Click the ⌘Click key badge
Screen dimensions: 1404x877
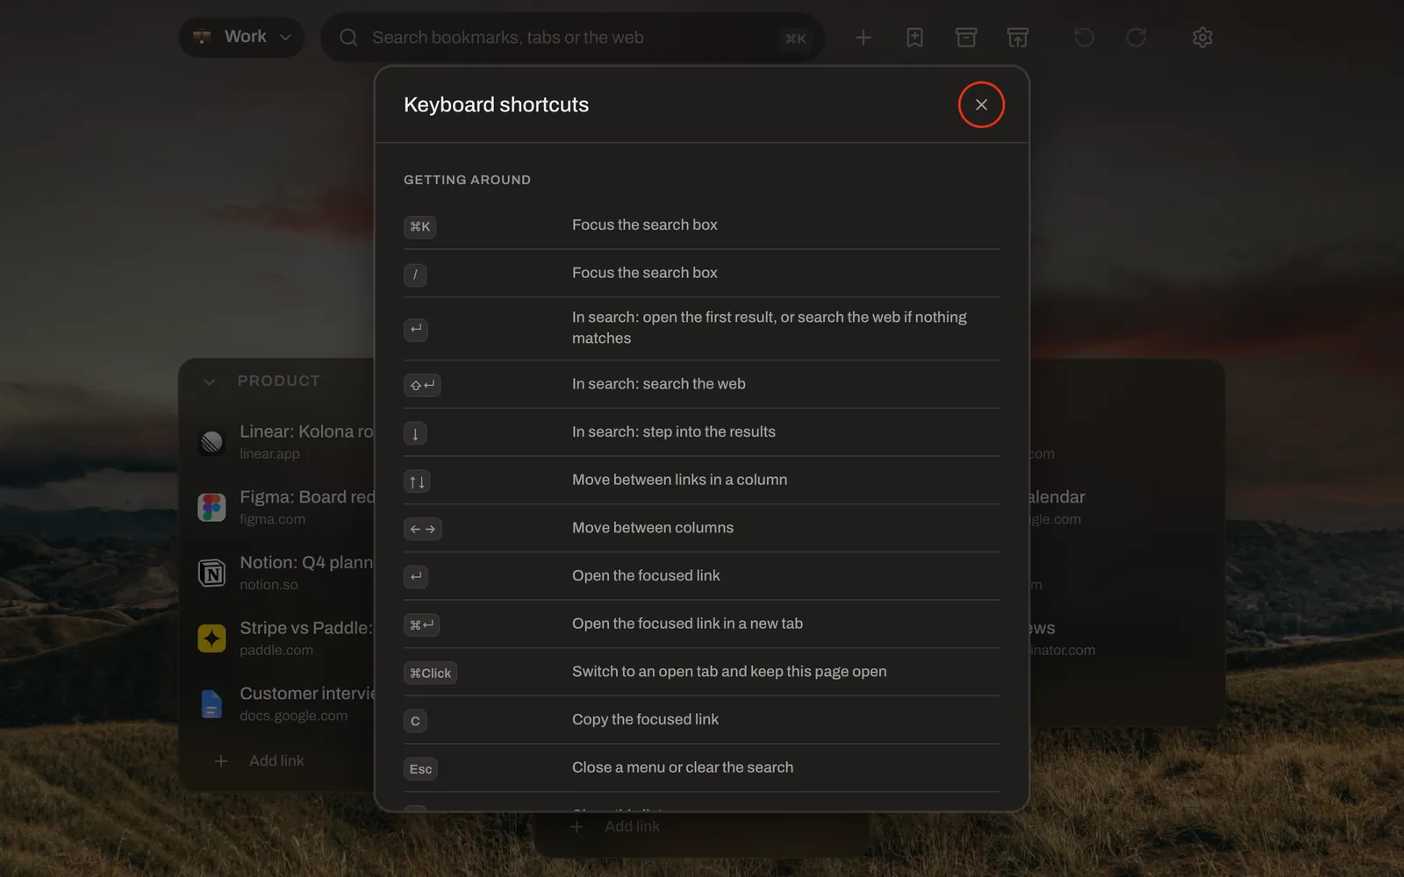point(430,673)
